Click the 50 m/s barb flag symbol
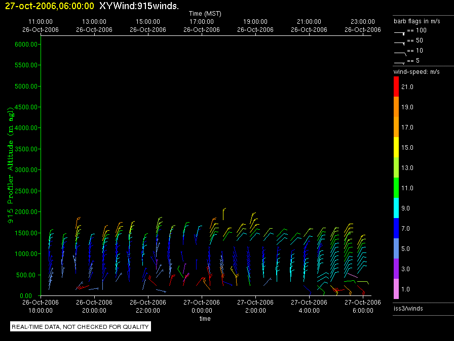Image resolution: width=454 pixels, height=341 pixels. [x=400, y=42]
